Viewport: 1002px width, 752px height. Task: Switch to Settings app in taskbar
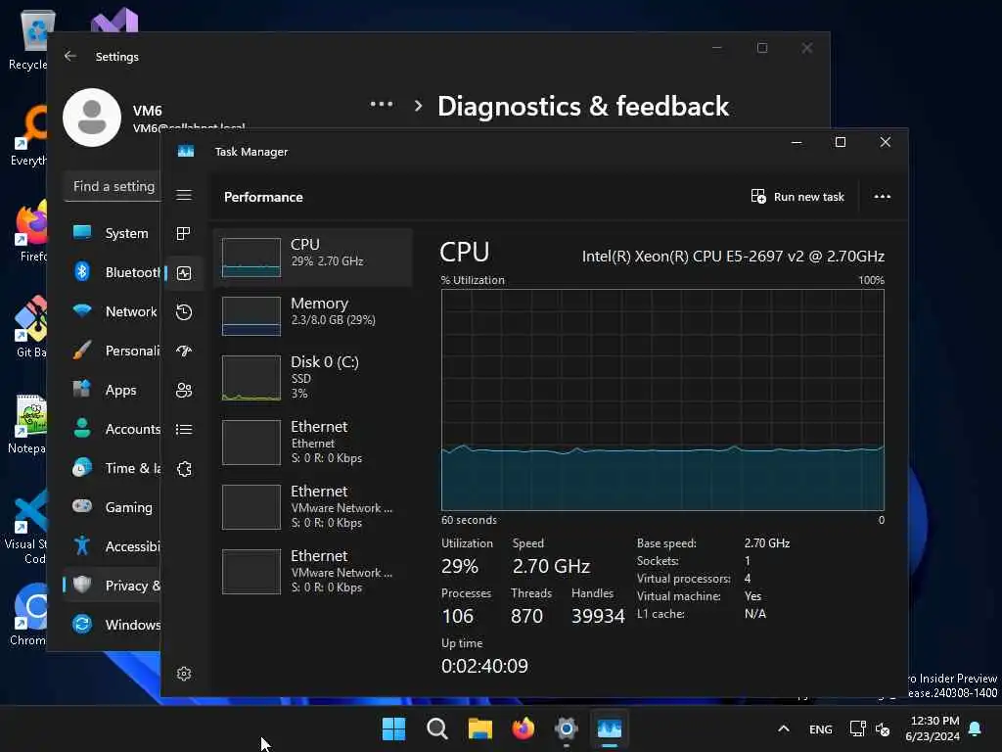point(567,728)
